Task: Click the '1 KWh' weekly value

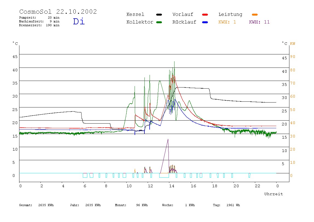Action: click(x=190, y=205)
